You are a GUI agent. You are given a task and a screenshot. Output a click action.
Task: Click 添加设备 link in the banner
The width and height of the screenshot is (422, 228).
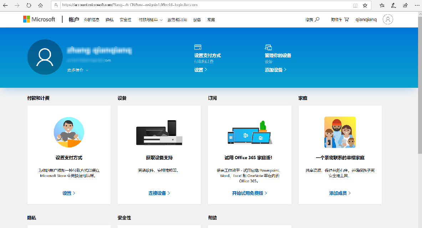(275, 70)
